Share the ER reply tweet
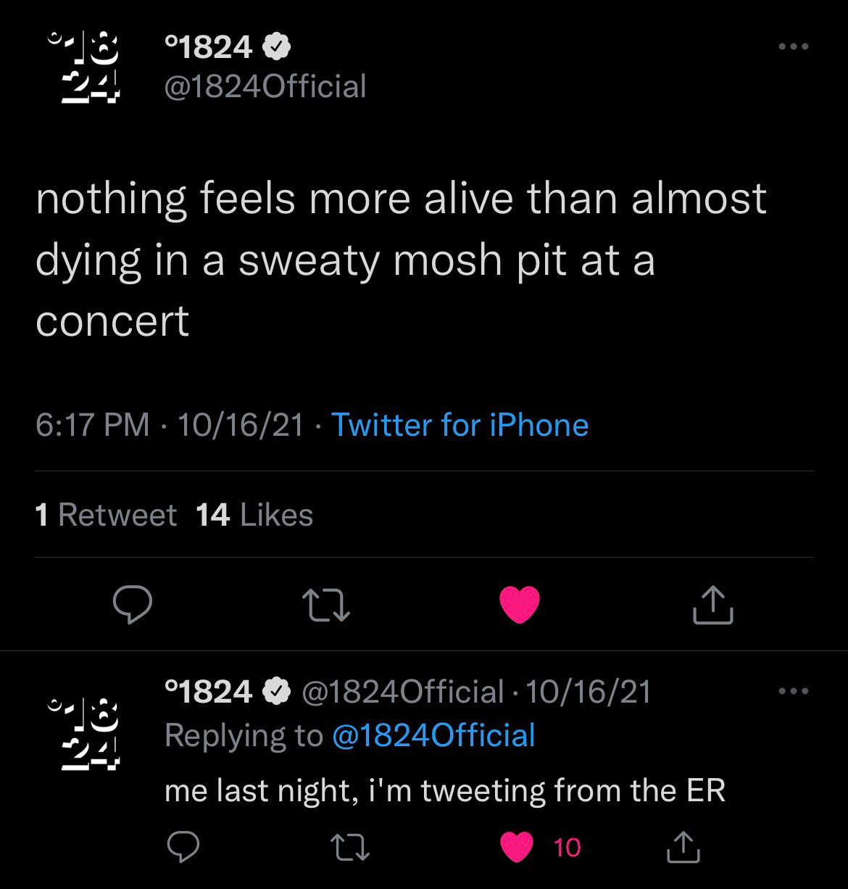The image size is (848, 889). tap(683, 847)
